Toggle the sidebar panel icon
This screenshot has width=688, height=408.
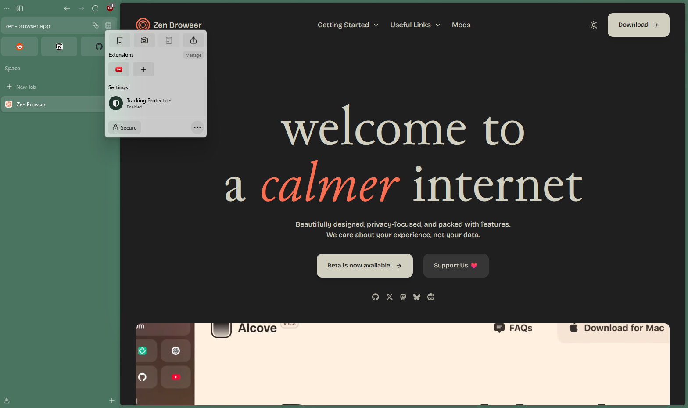pyautogui.click(x=20, y=8)
